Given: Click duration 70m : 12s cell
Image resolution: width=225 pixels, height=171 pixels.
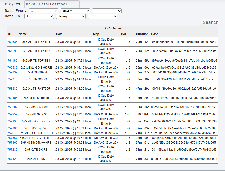Looking at the screenshot, I should (x=143, y=42).
